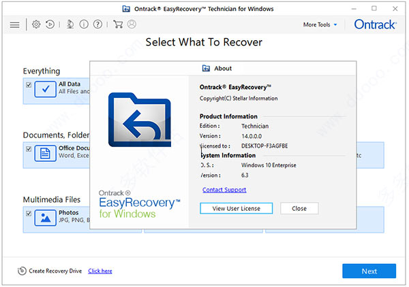
Task: Click 'Copyright(C) Stellar Information' text
Action: (x=239, y=99)
